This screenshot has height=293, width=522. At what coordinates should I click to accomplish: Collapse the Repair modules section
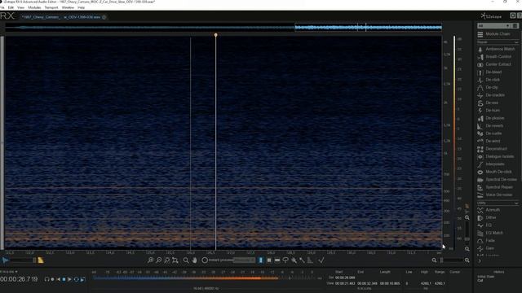516,42
